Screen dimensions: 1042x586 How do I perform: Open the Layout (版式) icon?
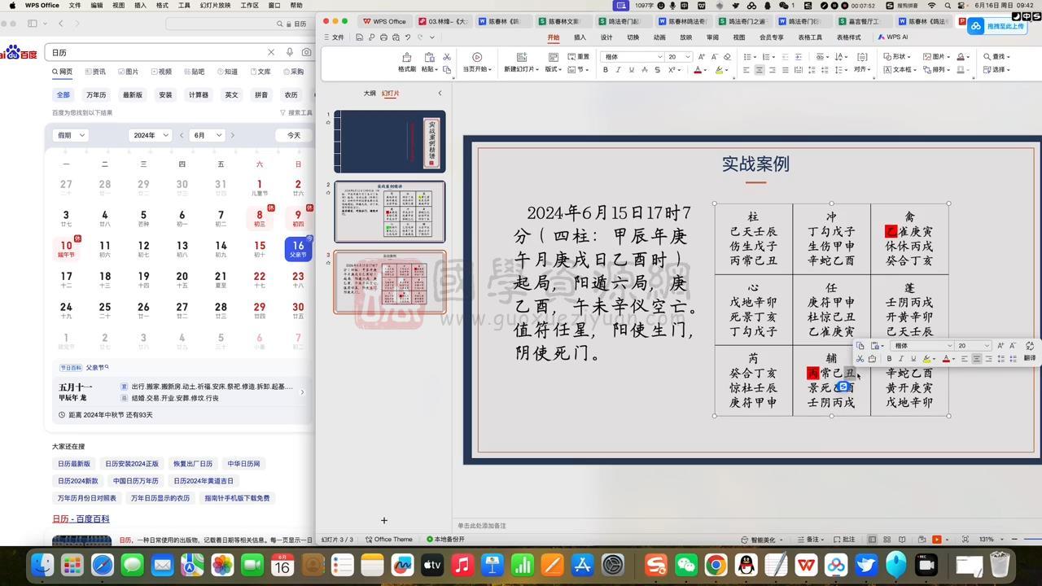click(554, 57)
